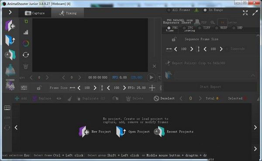Screen dimensions: 262x161
Task: Click the fit-to-screen collapse arrows icon
Action: click(x=245, y=13)
